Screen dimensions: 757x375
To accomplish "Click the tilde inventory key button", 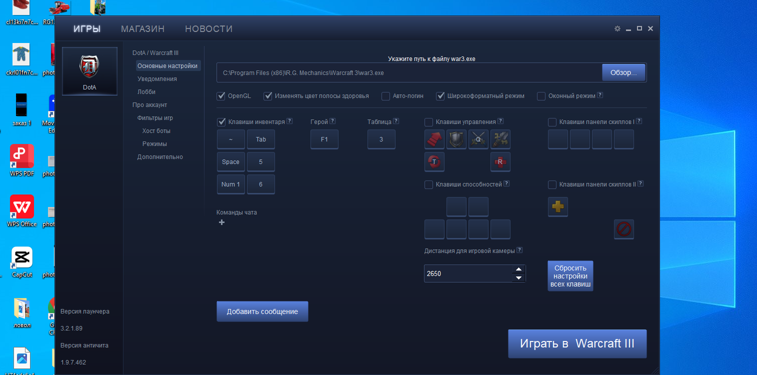I will coord(231,139).
